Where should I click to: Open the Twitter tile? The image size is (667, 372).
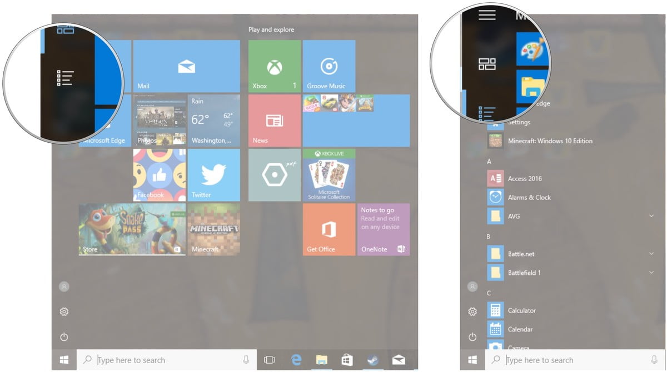214,174
